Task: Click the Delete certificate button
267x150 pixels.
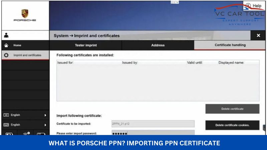Action: [x=232, y=109]
